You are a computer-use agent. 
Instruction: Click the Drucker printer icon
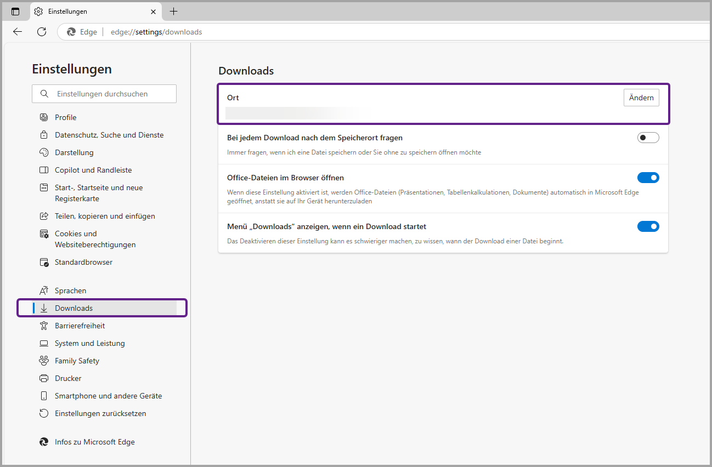click(x=44, y=378)
